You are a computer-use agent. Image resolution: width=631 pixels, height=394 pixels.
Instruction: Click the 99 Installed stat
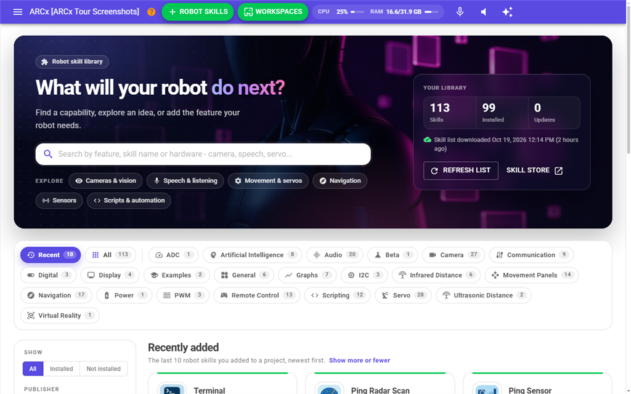[502, 113]
